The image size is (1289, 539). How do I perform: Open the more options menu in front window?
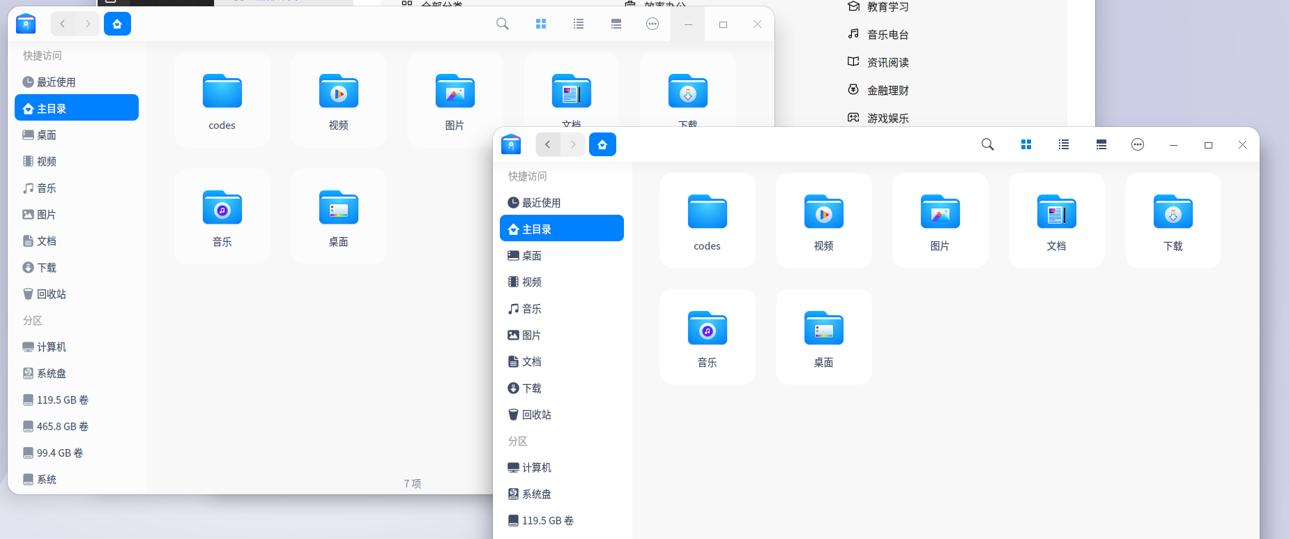point(1137,144)
